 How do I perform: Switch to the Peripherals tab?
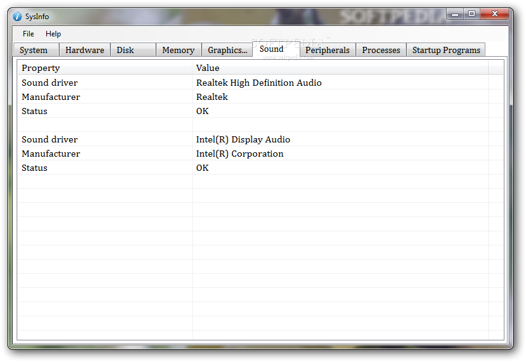[327, 50]
